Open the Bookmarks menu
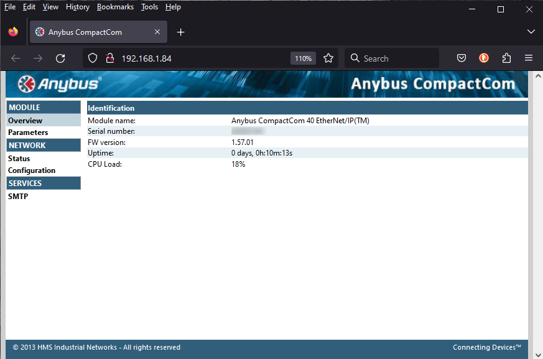The image size is (543, 359). [115, 7]
